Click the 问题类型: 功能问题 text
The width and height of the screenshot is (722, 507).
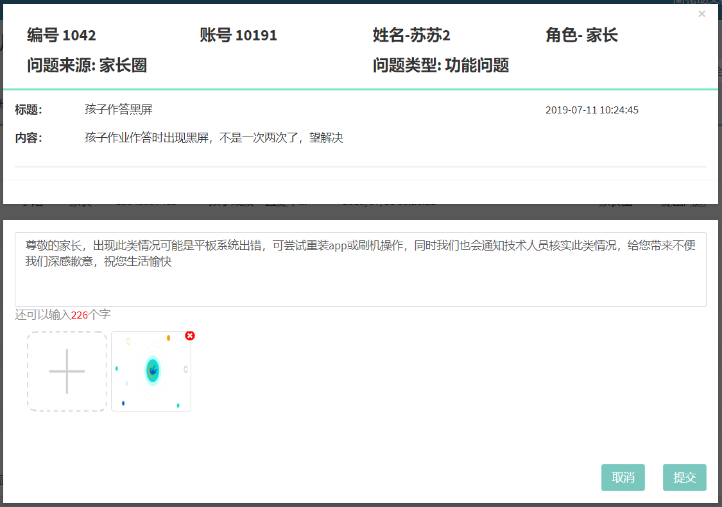(x=440, y=65)
